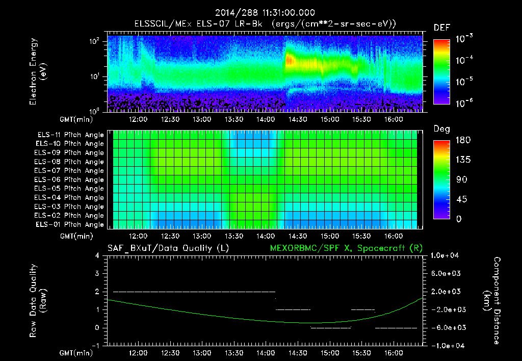The height and width of the screenshot is (361, 522).
Task: Click the 10^0 electron energy tick label
Action: coord(94,111)
